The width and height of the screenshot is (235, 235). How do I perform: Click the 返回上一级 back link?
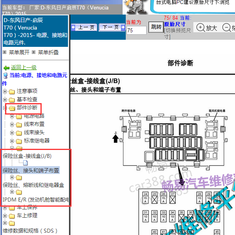pos(24,67)
